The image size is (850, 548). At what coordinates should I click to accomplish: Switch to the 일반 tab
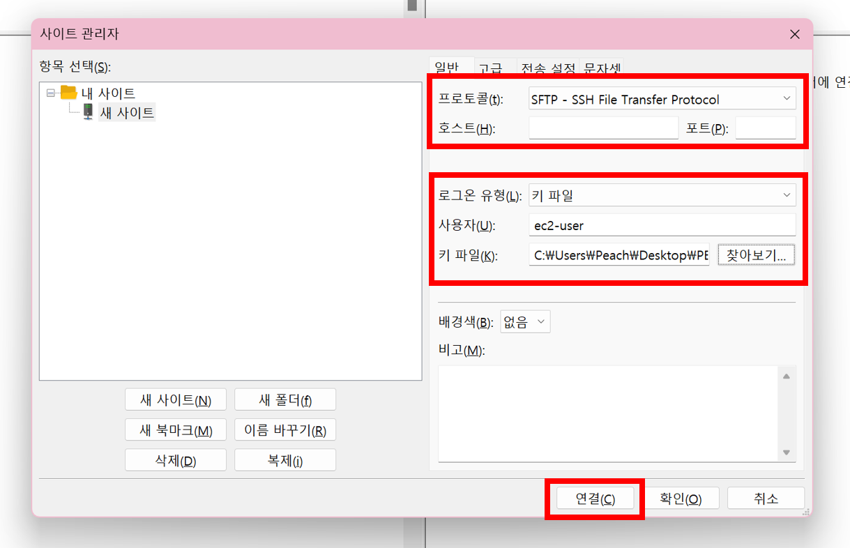(x=447, y=67)
